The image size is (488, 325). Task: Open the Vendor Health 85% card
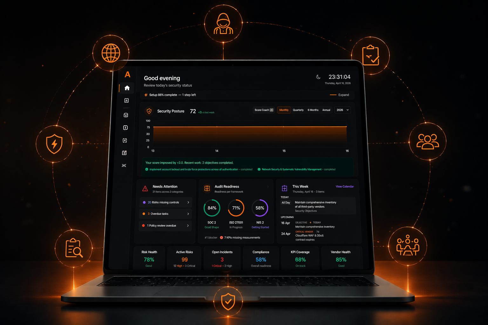pyautogui.click(x=341, y=258)
